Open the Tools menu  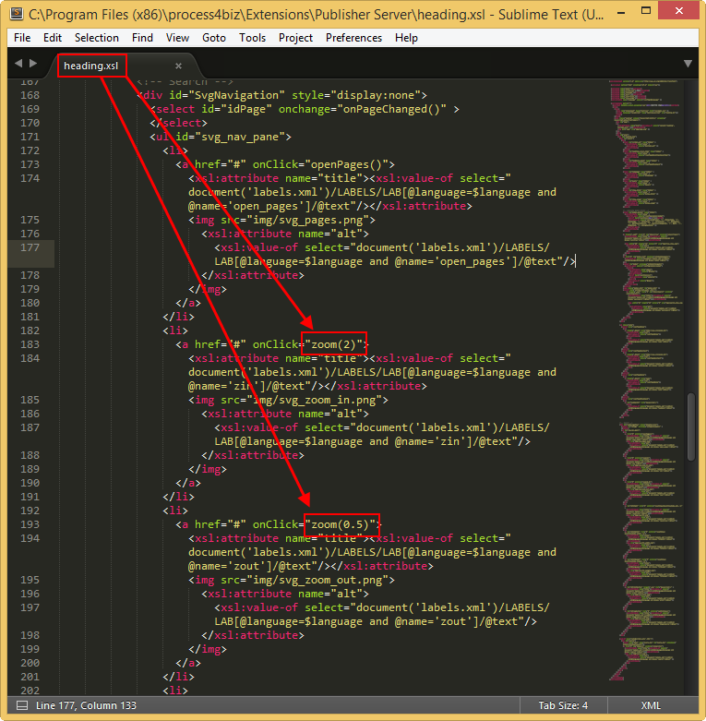252,38
